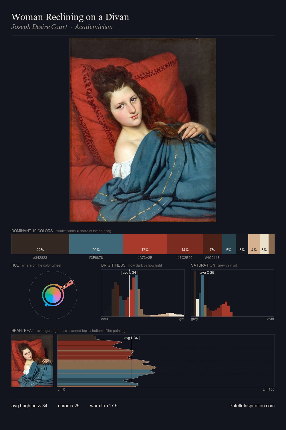Select the teal blue 20% swatch

[96, 244]
